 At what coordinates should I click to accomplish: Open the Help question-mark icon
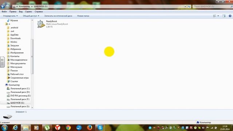[x=230, y=16]
